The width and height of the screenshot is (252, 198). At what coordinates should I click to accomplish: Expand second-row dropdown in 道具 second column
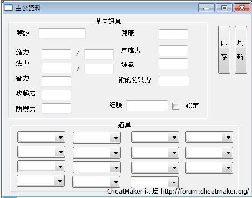[x=97, y=153]
